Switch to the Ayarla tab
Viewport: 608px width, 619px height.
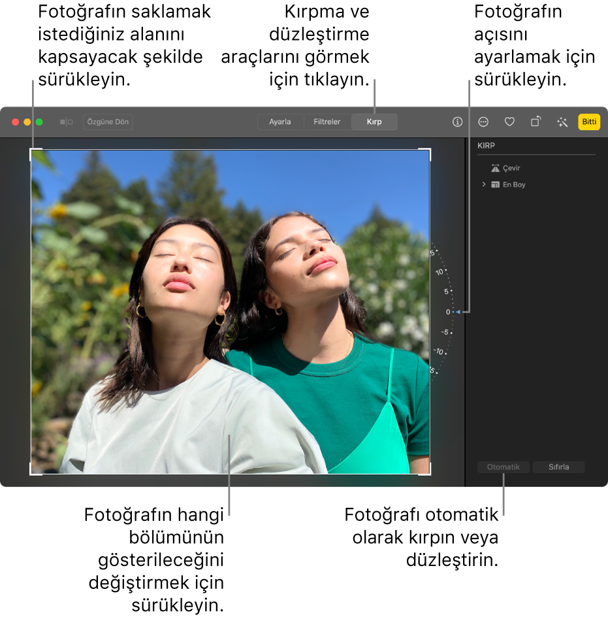pyautogui.click(x=280, y=122)
